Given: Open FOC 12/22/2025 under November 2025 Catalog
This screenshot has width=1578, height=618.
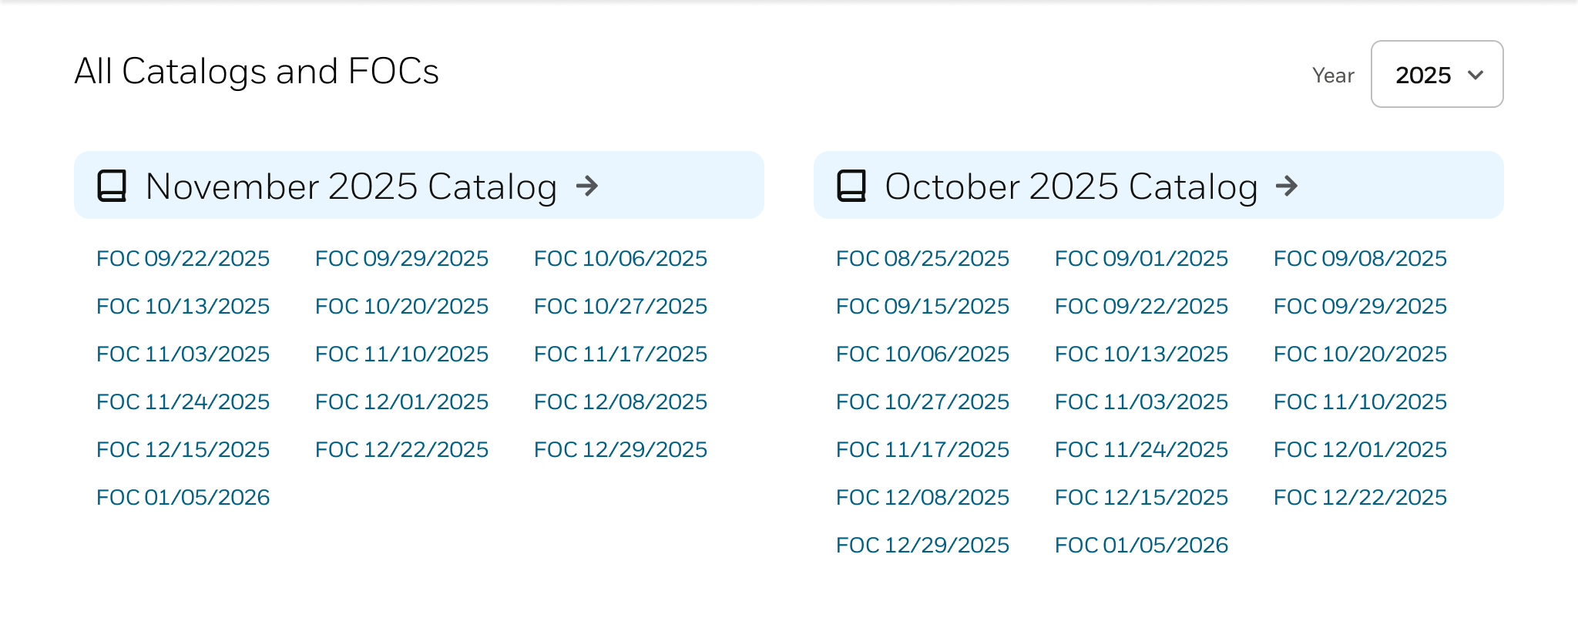Looking at the screenshot, I should (401, 450).
